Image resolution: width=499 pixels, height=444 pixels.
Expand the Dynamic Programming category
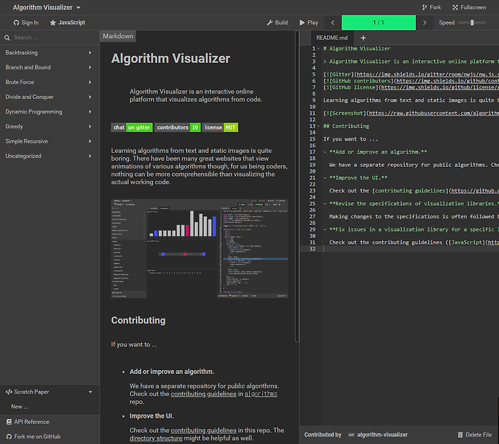[49, 112]
